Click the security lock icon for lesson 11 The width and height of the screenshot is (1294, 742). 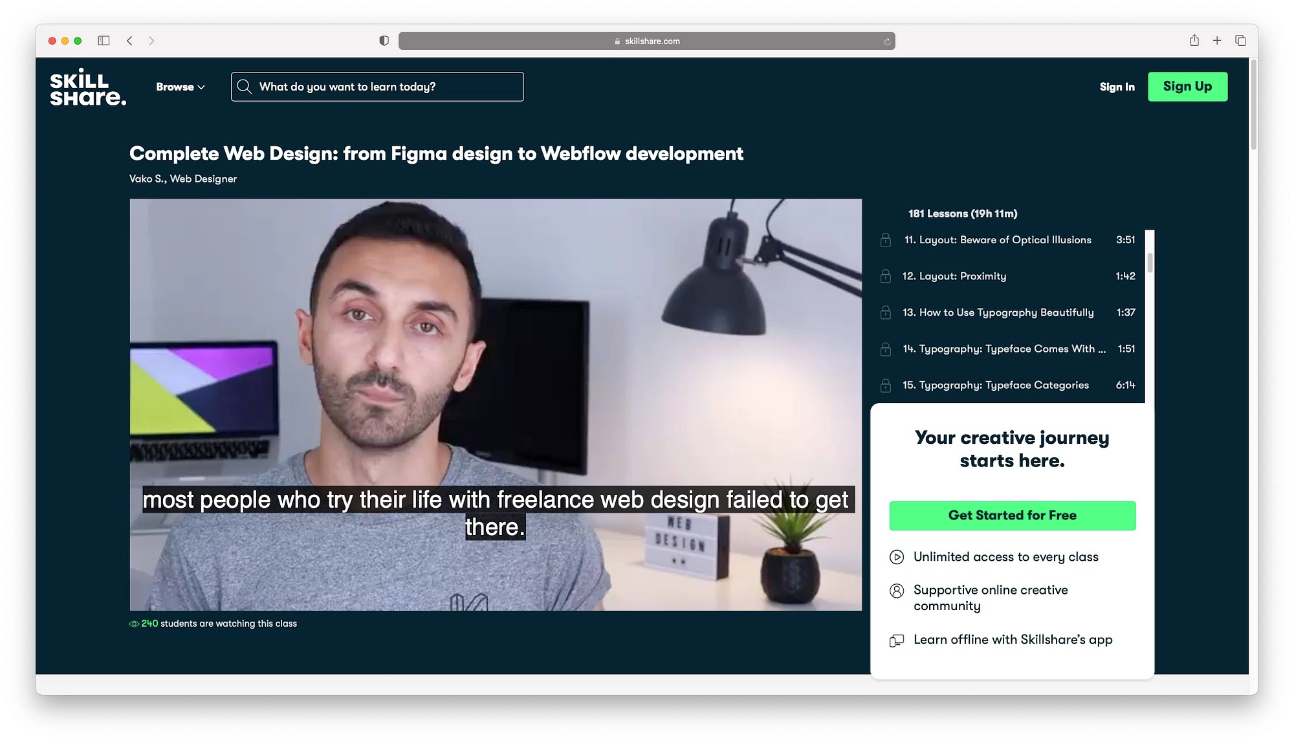tap(886, 240)
